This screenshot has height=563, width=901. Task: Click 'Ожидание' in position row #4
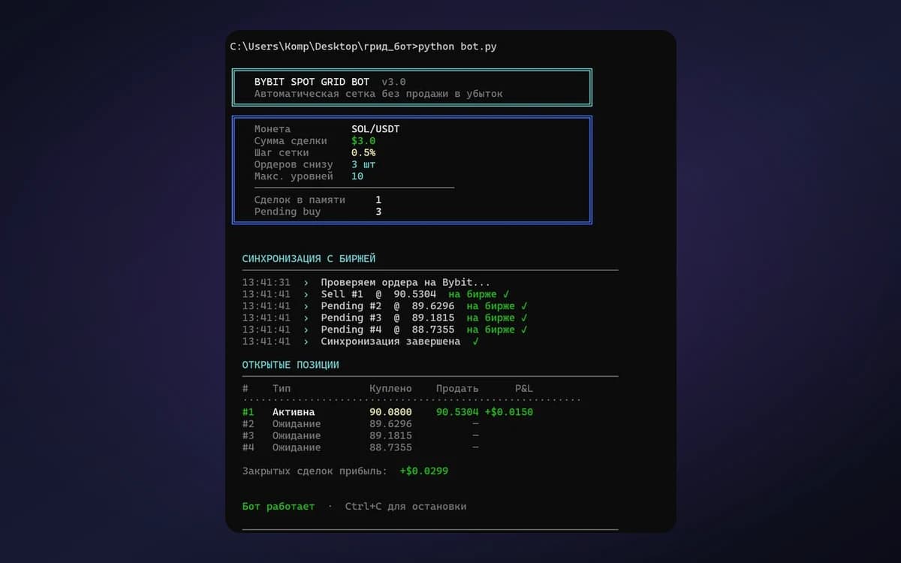click(297, 447)
